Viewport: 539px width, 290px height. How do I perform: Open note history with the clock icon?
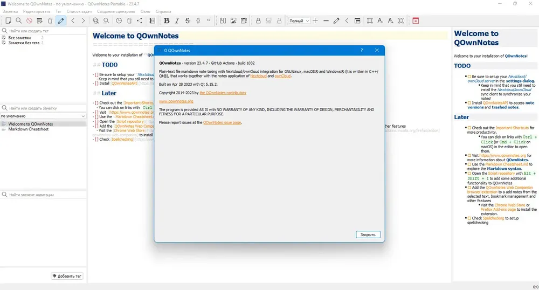(119, 20)
